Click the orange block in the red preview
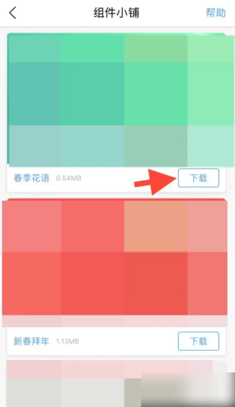The width and height of the screenshot is (235, 407). (156, 226)
